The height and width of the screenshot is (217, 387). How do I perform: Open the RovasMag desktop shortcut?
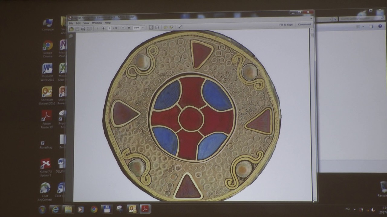coord(46,144)
